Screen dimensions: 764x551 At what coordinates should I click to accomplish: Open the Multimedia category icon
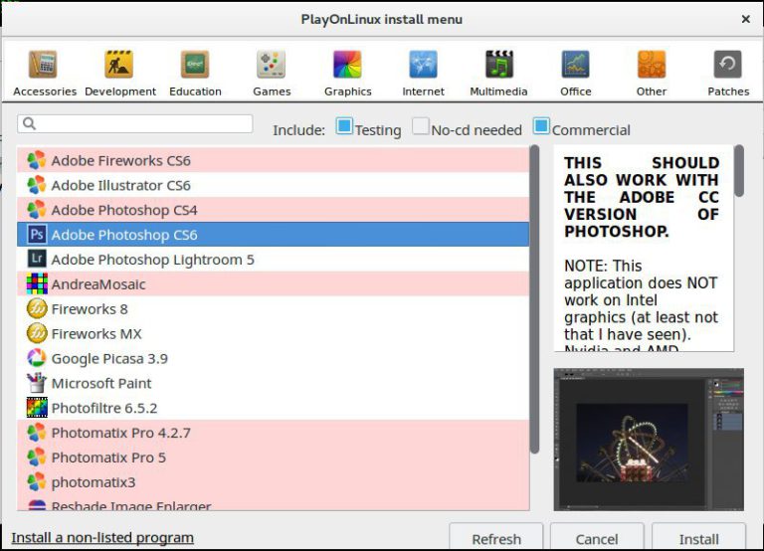pos(499,65)
